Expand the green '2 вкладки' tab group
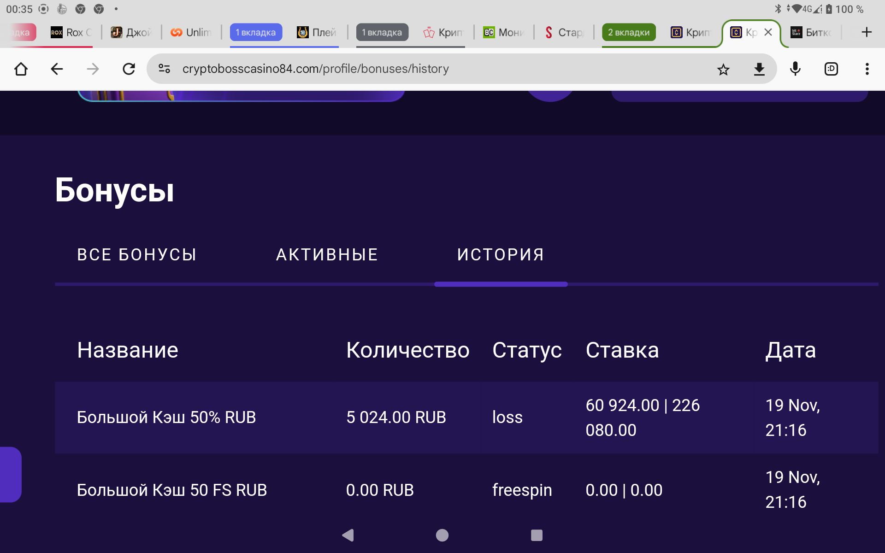Viewport: 885px width, 553px height. click(629, 32)
